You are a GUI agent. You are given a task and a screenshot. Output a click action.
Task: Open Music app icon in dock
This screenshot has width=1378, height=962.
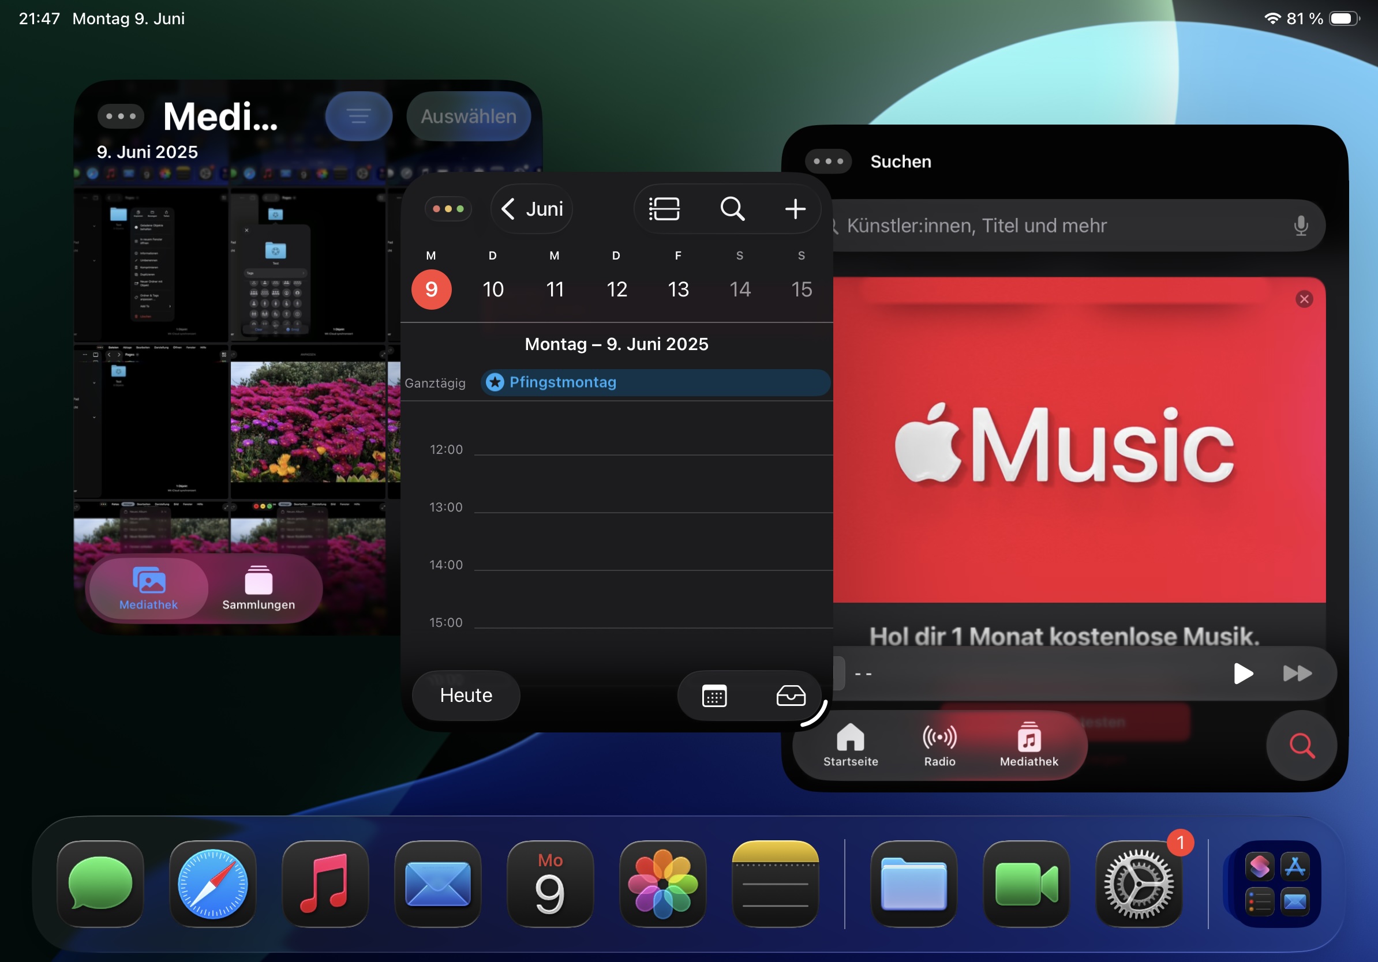325,884
